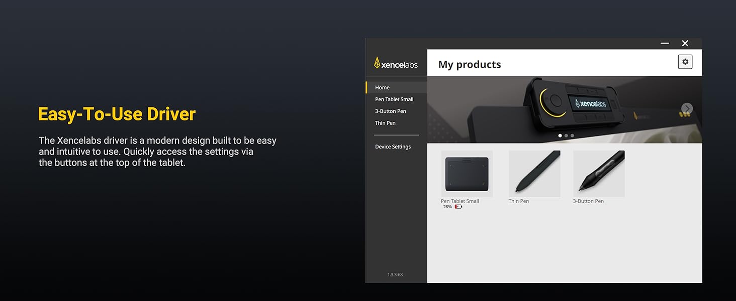Click the 3-Button Pen label under its image
This screenshot has height=301, width=736.
[x=588, y=201]
